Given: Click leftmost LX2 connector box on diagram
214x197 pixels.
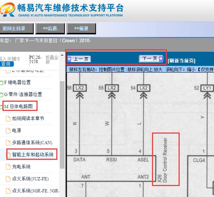Looking at the screenshot, I should pyautogui.click(x=80, y=88).
